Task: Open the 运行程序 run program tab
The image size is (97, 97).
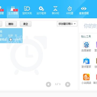Action: [41, 11]
